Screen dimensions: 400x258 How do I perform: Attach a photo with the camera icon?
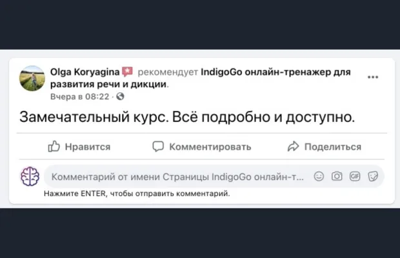point(337,176)
